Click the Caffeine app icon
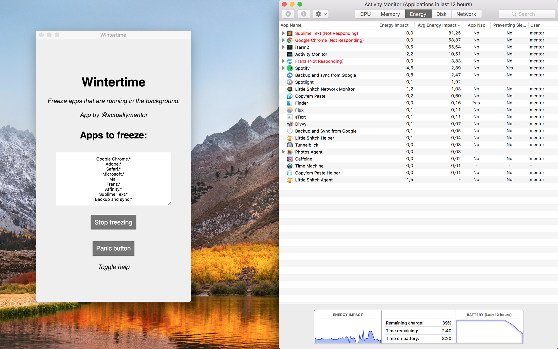Image resolution: width=558 pixels, height=349 pixels. 290,159
